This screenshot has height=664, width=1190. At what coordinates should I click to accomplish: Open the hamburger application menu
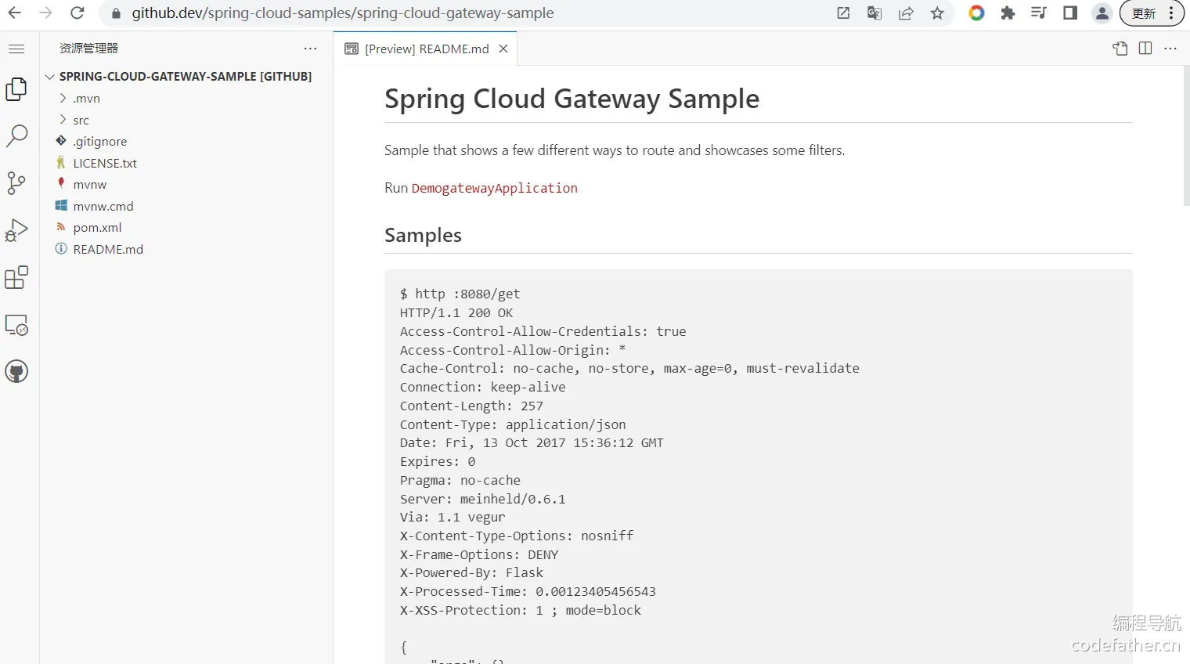coord(16,49)
